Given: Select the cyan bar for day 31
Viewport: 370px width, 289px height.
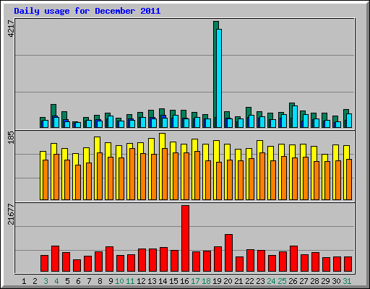Looking at the screenshot, I should [x=349, y=121].
